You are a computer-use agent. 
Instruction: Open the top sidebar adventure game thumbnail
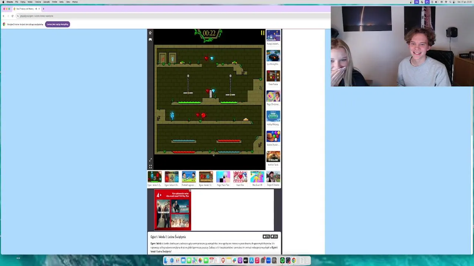click(x=273, y=36)
